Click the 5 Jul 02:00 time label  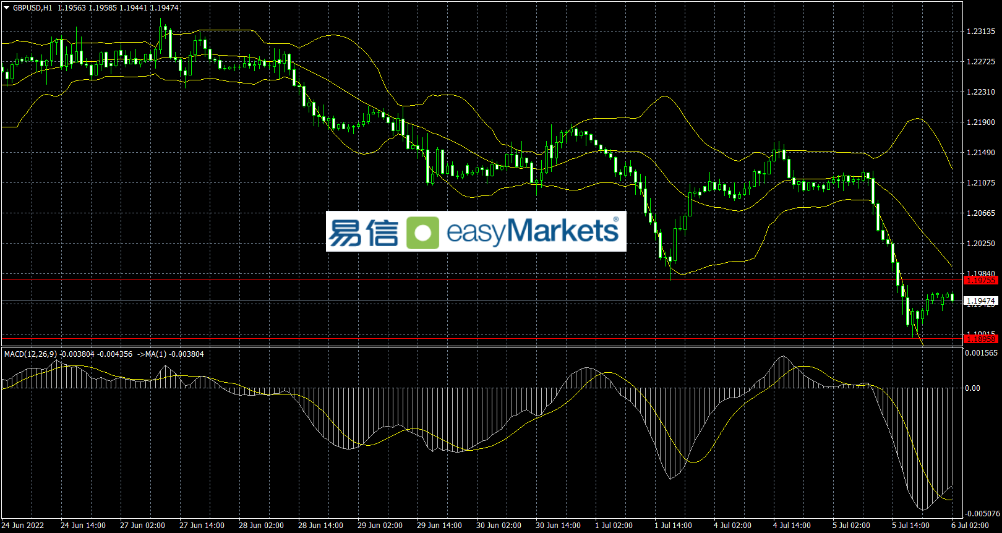851,526
